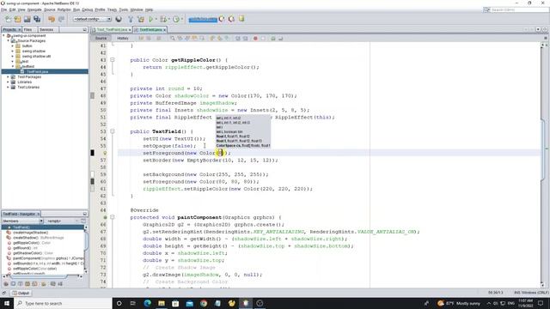Minimize the Projects panel with corner icon

(84, 30)
